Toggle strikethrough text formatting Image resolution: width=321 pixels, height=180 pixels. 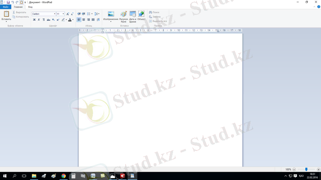point(49,20)
